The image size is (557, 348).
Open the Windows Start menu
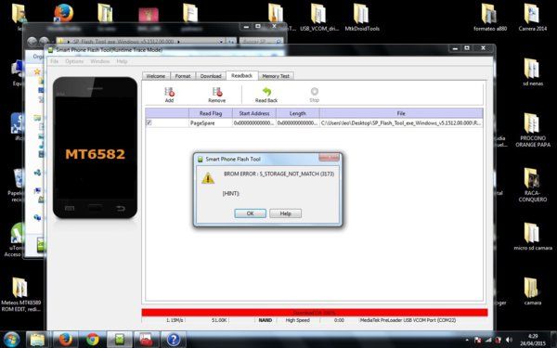point(12,339)
